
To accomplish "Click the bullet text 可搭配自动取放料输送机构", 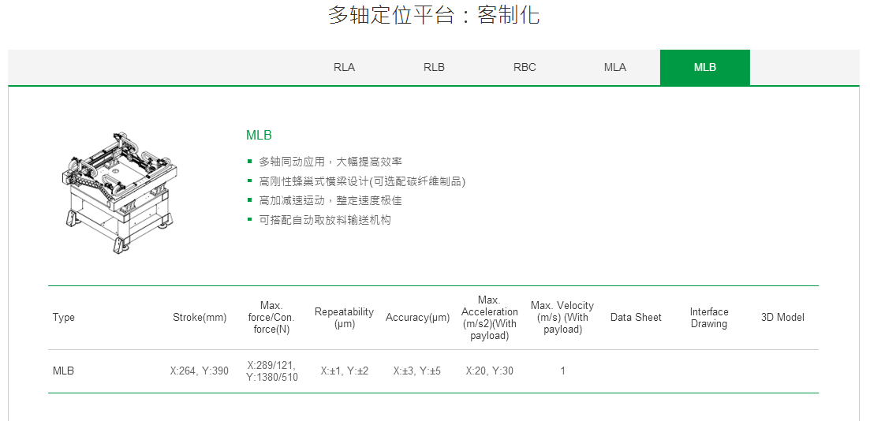I will (x=324, y=220).
